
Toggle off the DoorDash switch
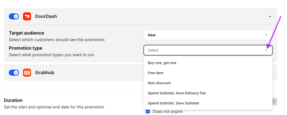coord(14,16)
